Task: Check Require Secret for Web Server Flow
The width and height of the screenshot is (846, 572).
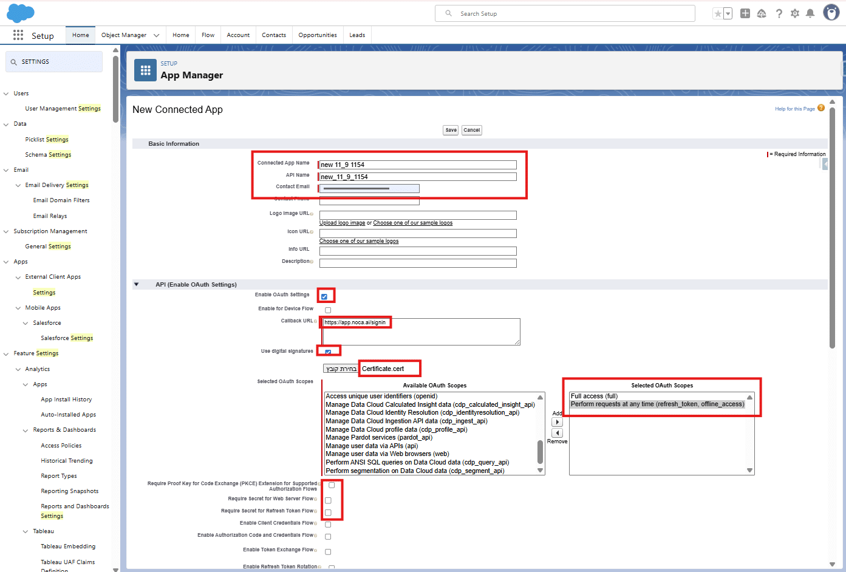Action: click(328, 500)
